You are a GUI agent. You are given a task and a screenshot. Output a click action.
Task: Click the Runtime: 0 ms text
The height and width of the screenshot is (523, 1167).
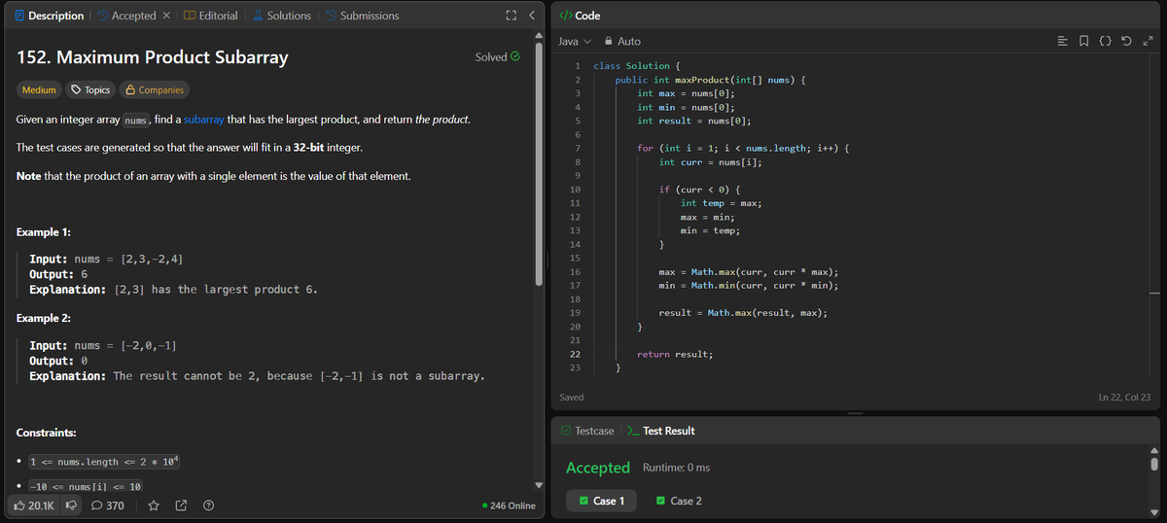(677, 468)
